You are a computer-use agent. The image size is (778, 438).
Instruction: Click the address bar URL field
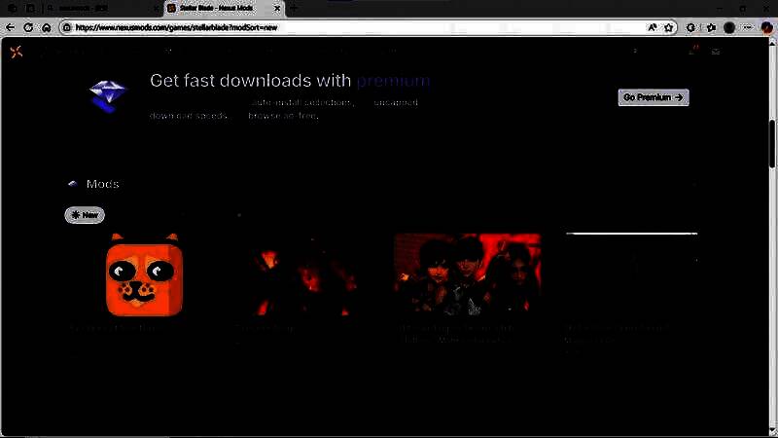point(340,27)
